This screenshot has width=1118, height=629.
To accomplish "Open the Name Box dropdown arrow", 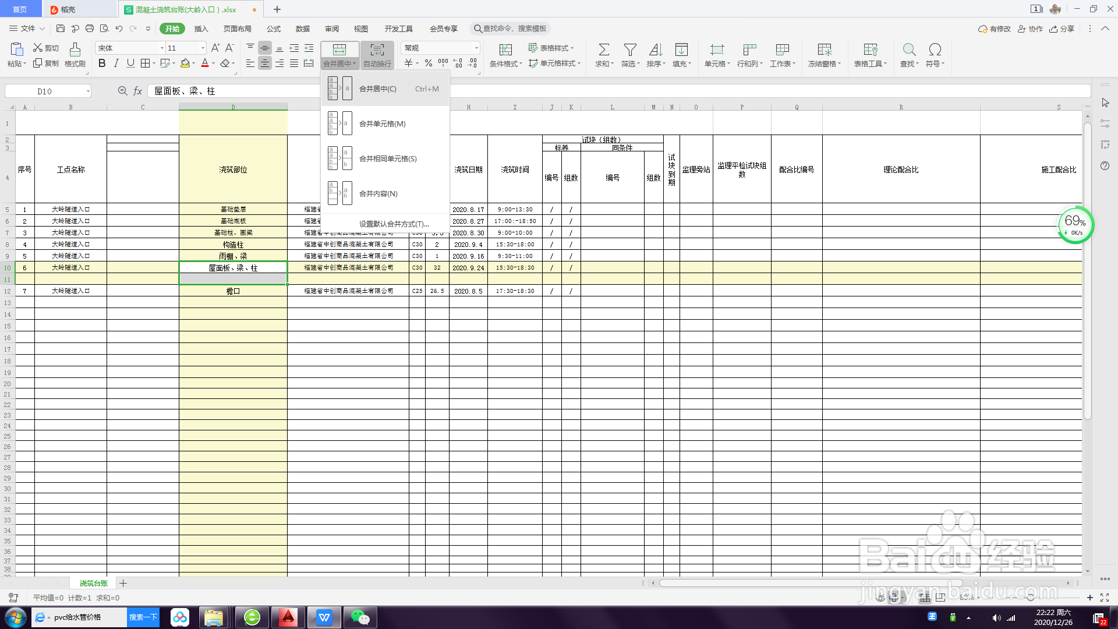I will pos(88,91).
